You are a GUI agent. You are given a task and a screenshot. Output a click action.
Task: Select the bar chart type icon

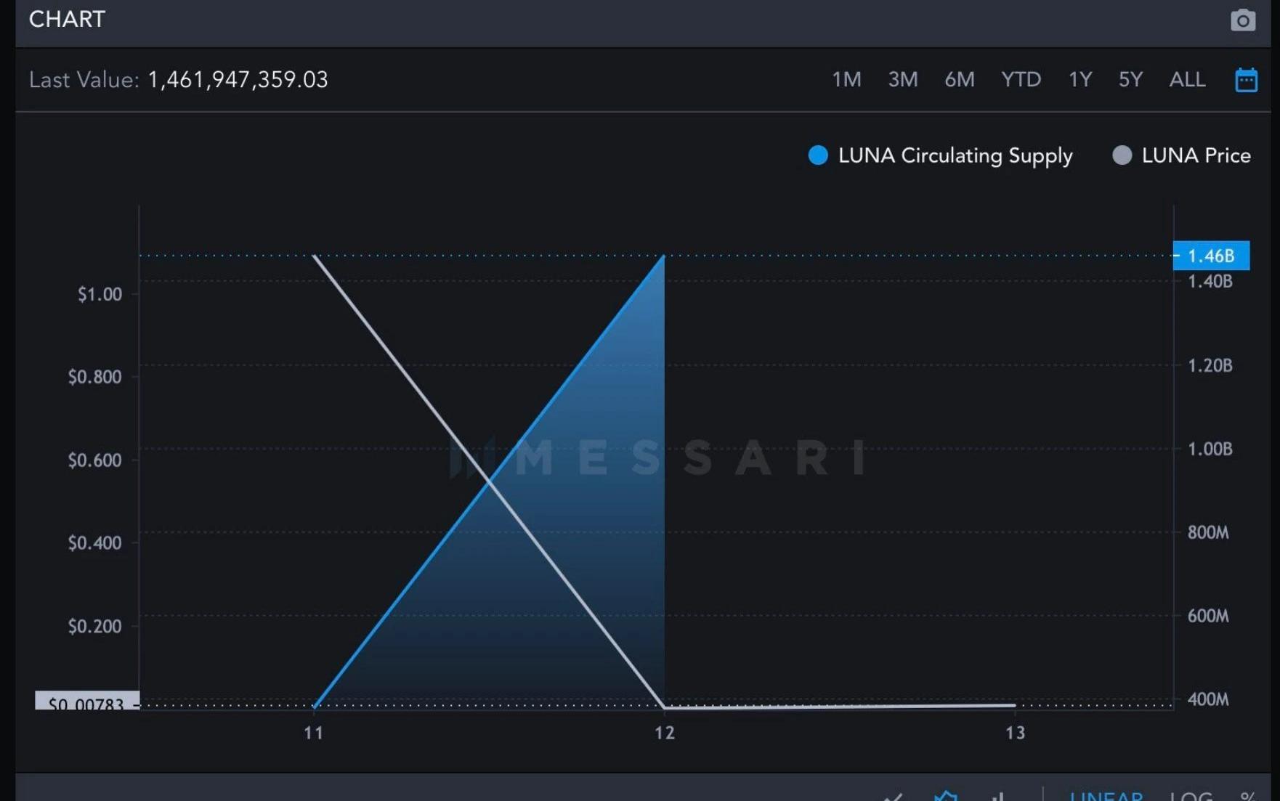[x=999, y=797]
